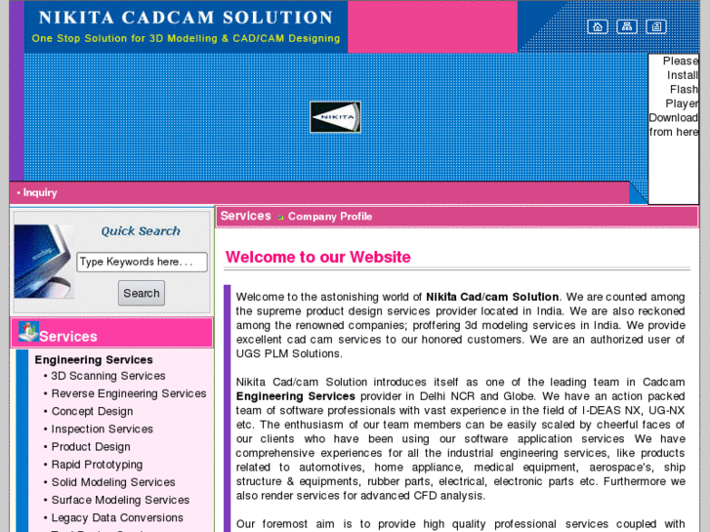The width and height of the screenshot is (710, 532).
Task: Click the Quick Search heading
Action: pyautogui.click(x=141, y=231)
